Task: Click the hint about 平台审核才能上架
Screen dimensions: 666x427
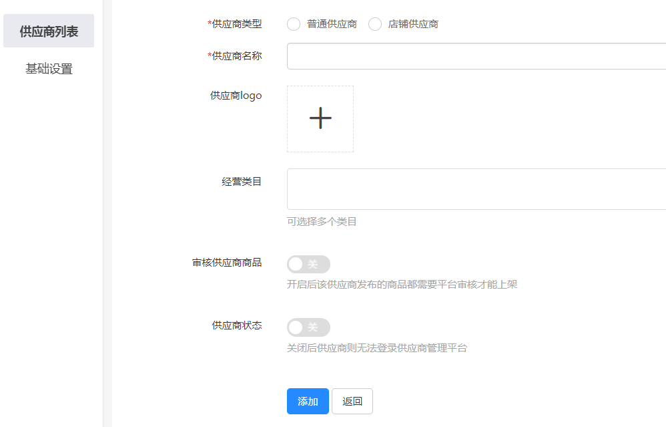Action: 402,285
